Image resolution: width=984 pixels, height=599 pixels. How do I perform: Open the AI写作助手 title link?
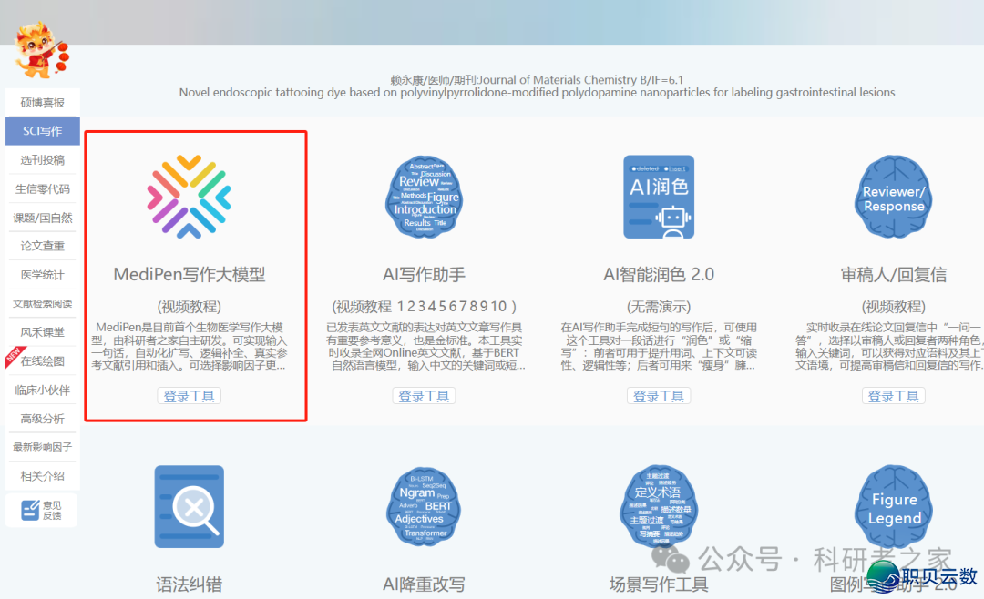pos(425,275)
